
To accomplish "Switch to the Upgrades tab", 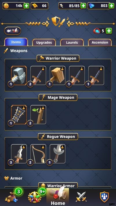I will coord(44,42).
